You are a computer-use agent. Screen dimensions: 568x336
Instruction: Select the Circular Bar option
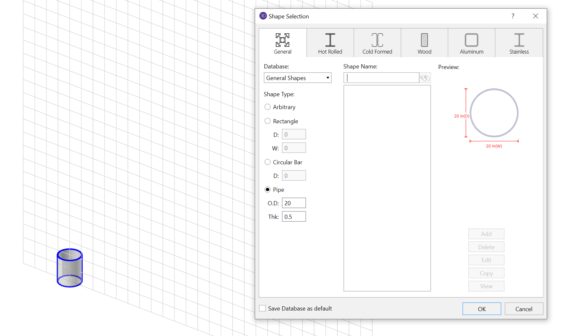267,162
